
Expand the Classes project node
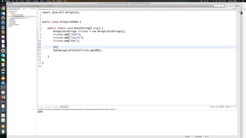(9, 20)
